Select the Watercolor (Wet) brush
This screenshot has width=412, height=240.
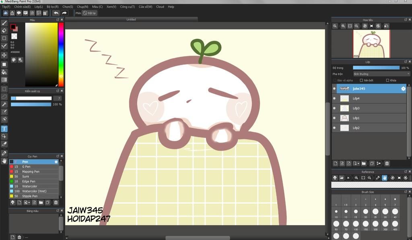(x=34, y=191)
